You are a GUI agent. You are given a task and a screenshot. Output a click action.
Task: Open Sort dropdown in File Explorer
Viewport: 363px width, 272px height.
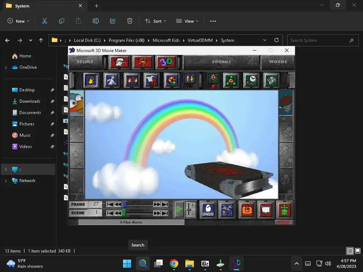(x=156, y=21)
